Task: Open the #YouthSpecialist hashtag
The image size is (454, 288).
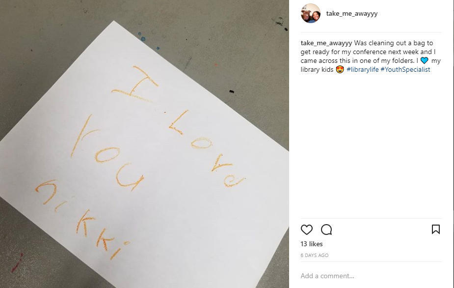Action: 405,69
